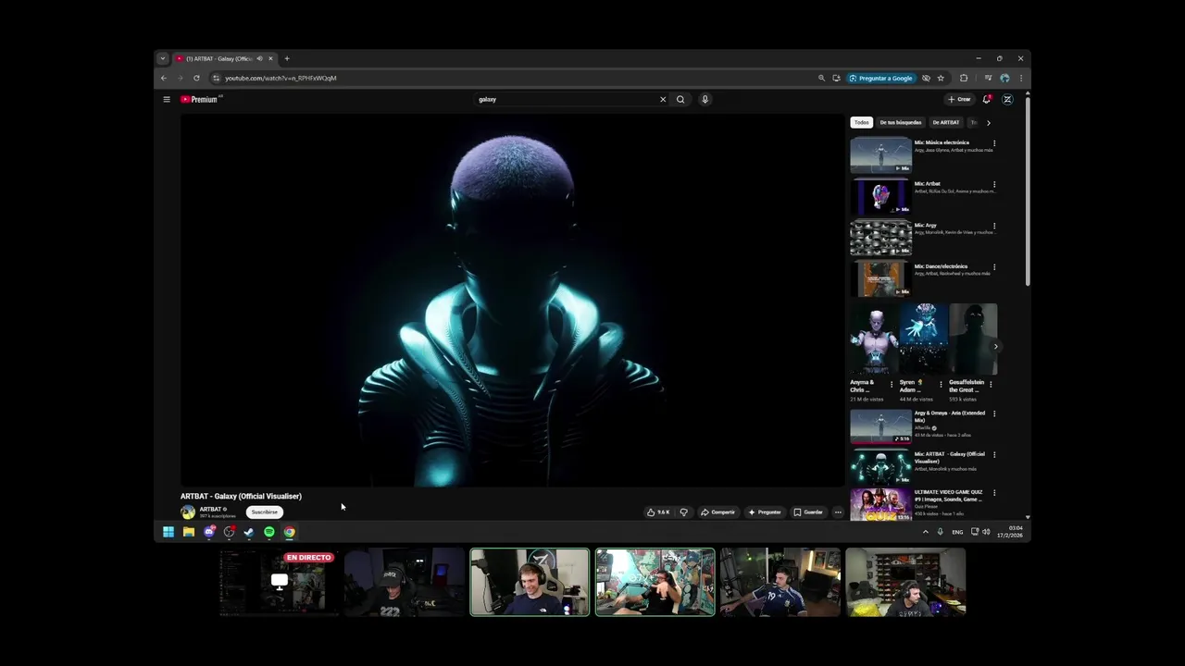The width and height of the screenshot is (1185, 666).
Task: Select the ARTBAT - Galaxy browser tab
Action: click(225, 58)
